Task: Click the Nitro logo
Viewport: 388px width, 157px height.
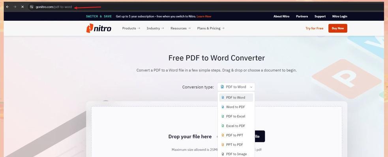Action: coord(99,28)
